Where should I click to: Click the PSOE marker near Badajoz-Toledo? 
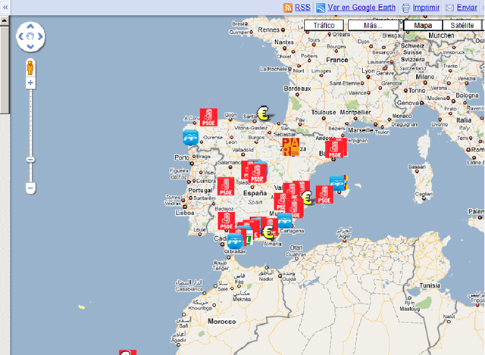(226, 187)
